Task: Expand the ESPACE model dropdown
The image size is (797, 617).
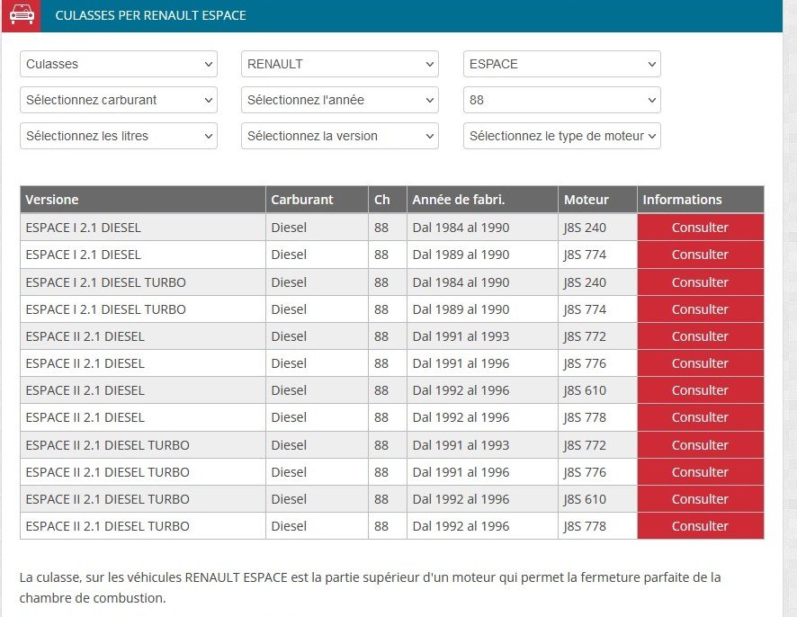Action: 561,64
